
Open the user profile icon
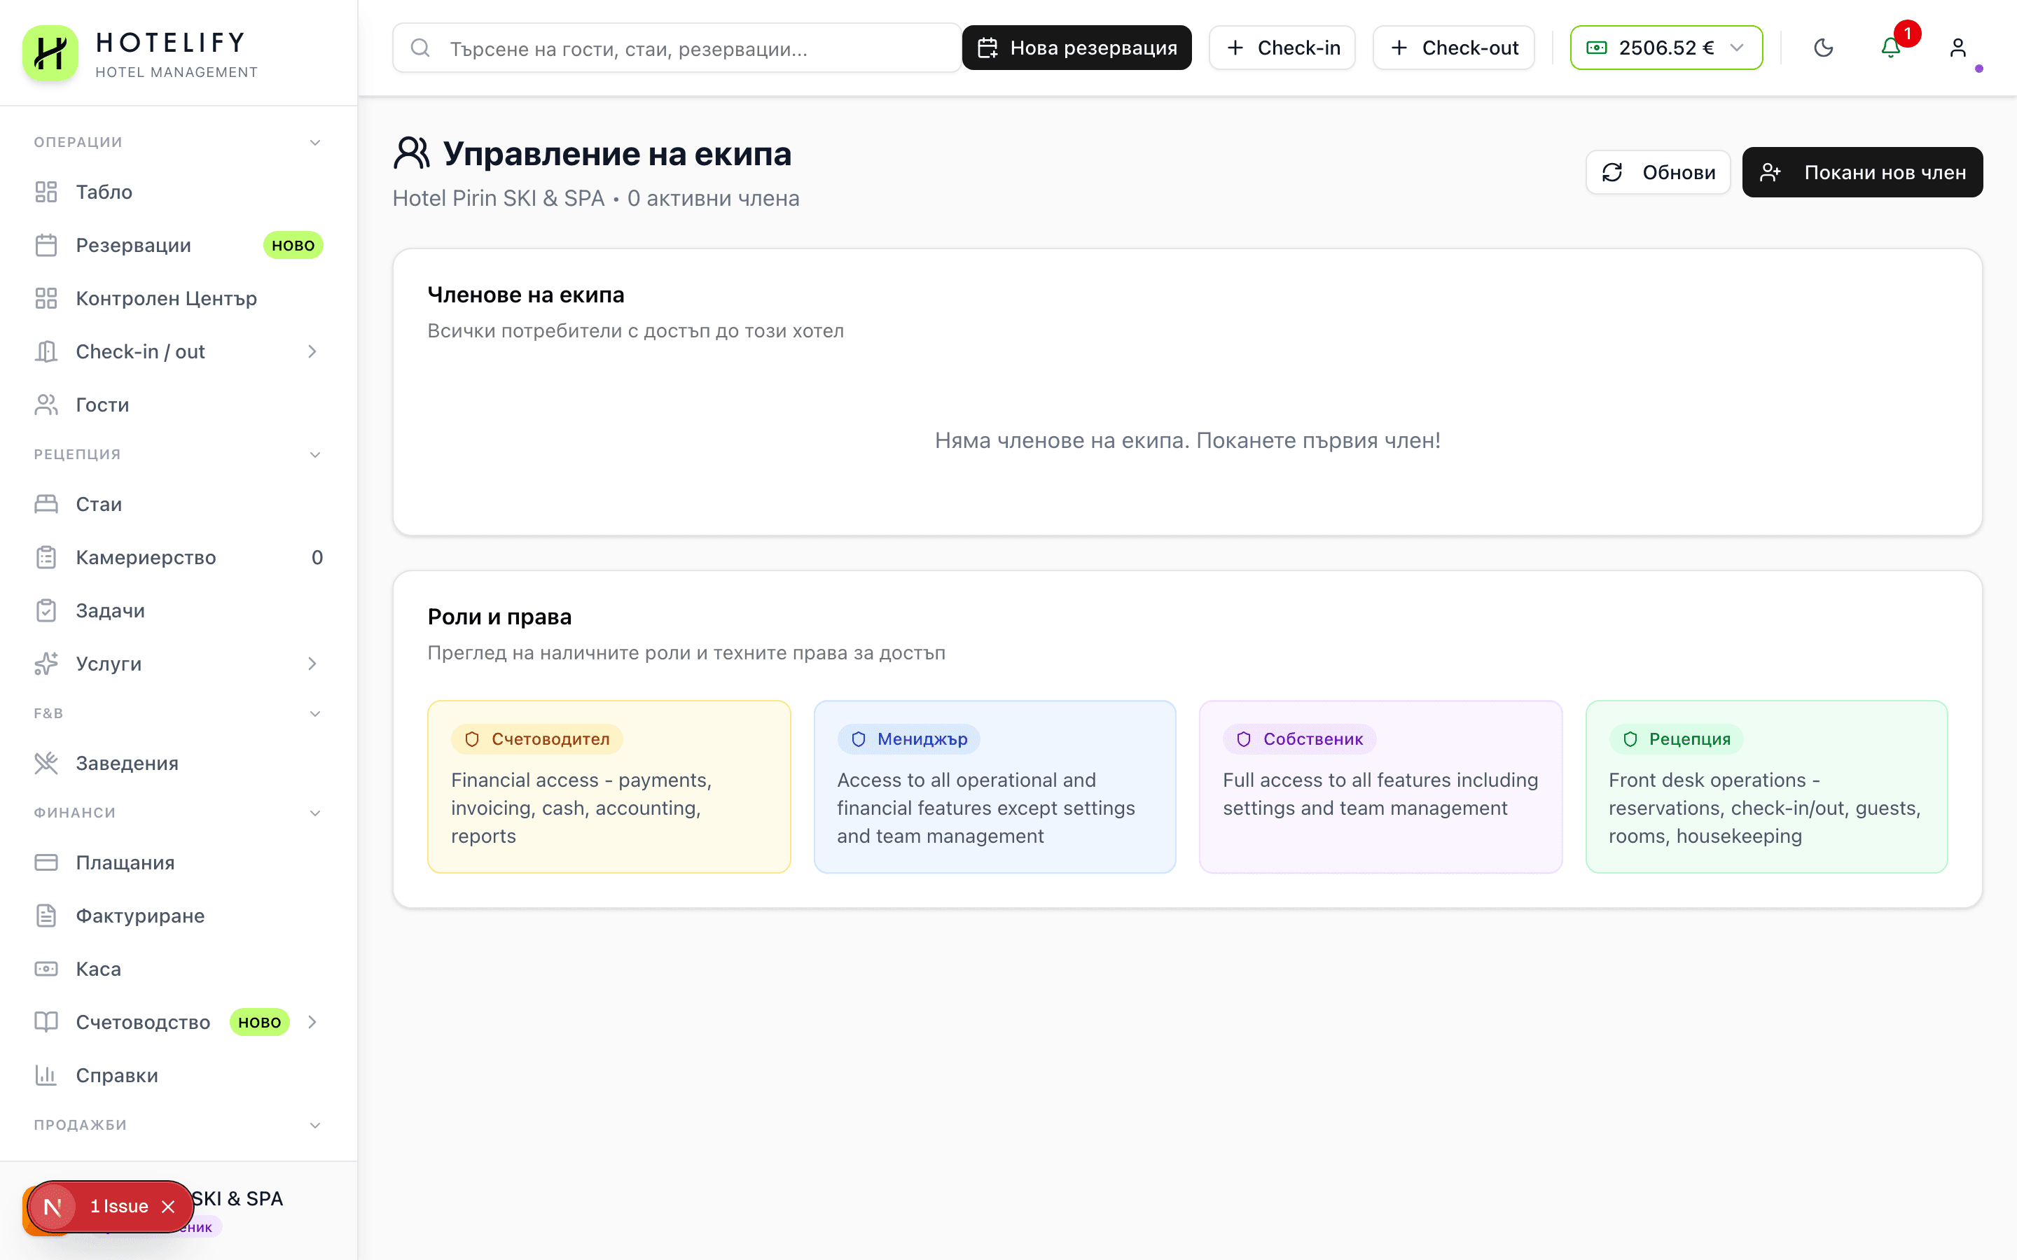[1958, 48]
